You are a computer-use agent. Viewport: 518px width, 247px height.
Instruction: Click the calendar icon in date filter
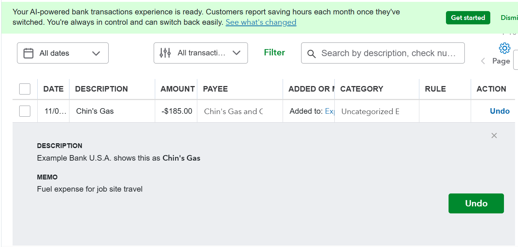(x=28, y=53)
